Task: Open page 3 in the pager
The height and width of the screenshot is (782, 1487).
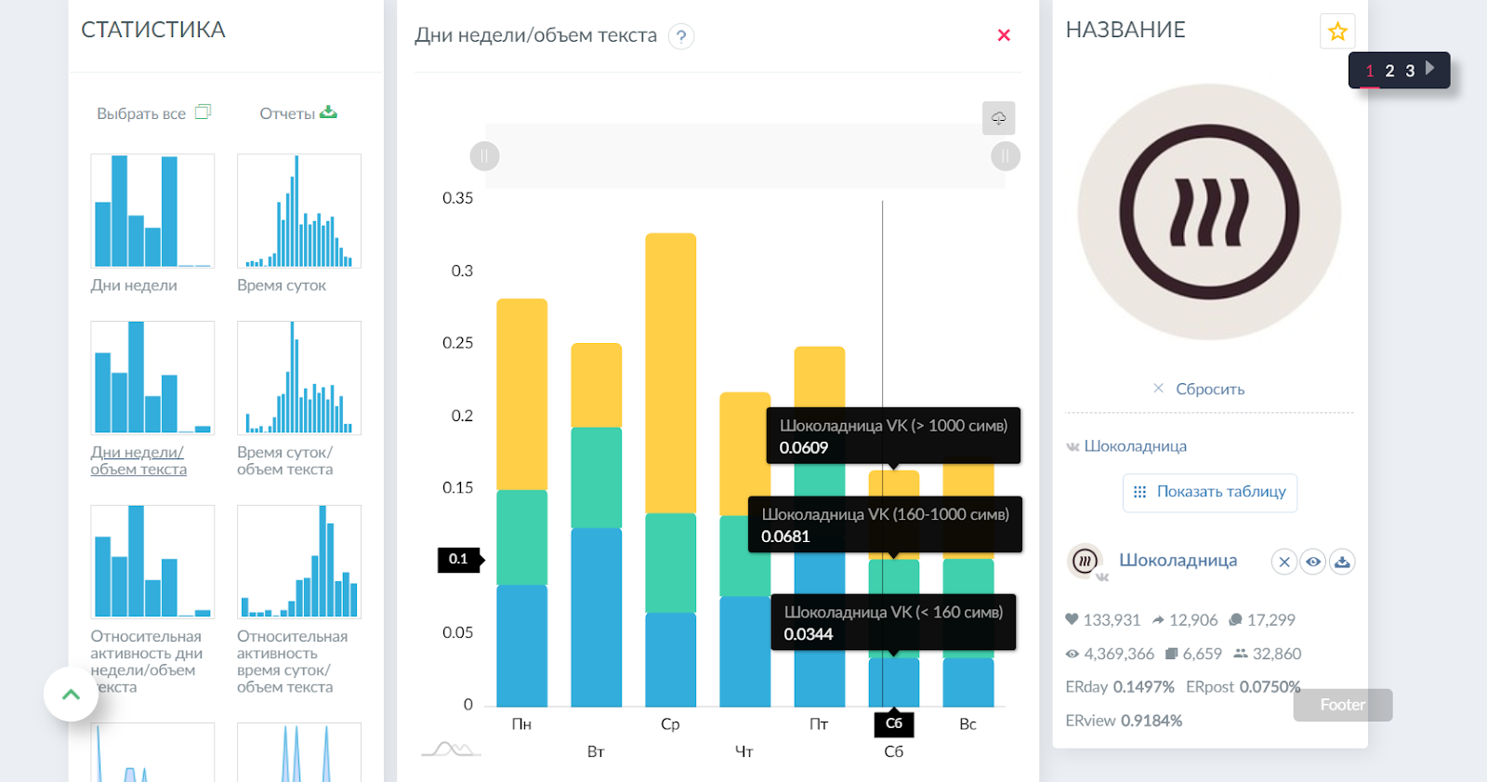Action: (x=1410, y=71)
